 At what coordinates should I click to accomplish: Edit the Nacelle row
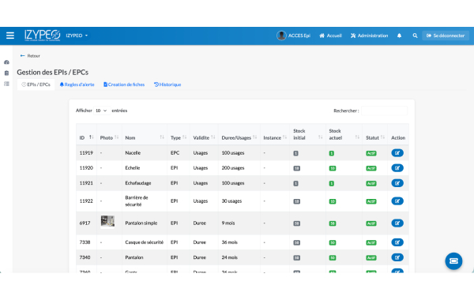[397, 153]
